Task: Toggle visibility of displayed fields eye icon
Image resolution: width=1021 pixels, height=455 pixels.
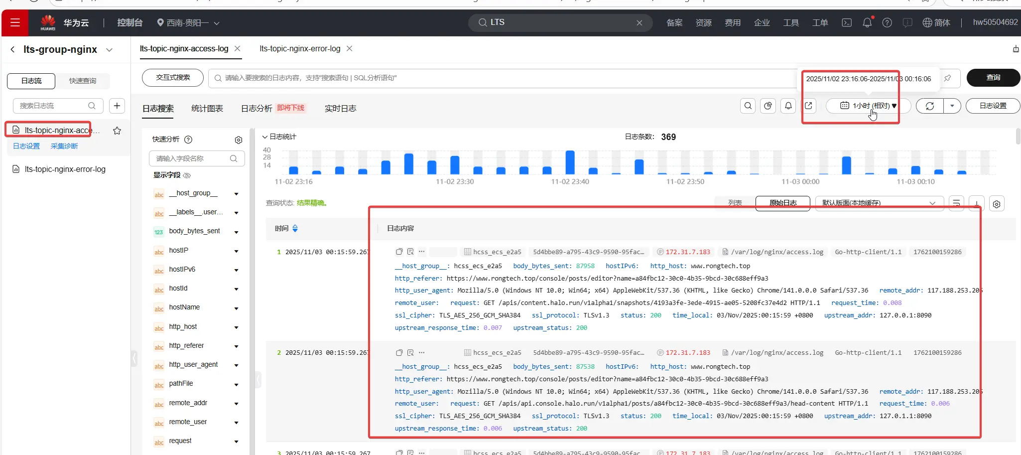Action: tap(187, 175)
